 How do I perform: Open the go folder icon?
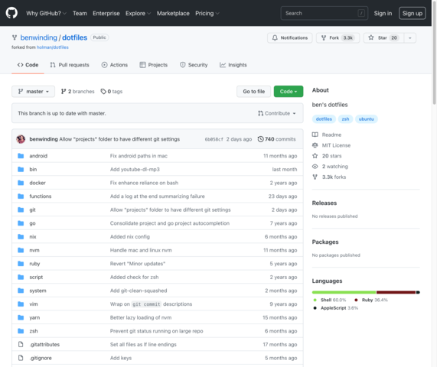tap(21, 223)
